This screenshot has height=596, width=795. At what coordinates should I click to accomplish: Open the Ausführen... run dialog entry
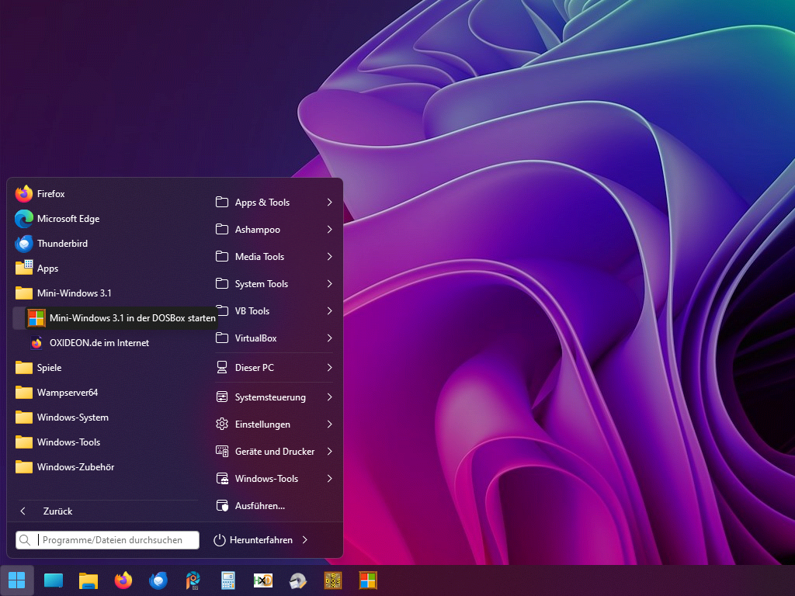point(274,506)
